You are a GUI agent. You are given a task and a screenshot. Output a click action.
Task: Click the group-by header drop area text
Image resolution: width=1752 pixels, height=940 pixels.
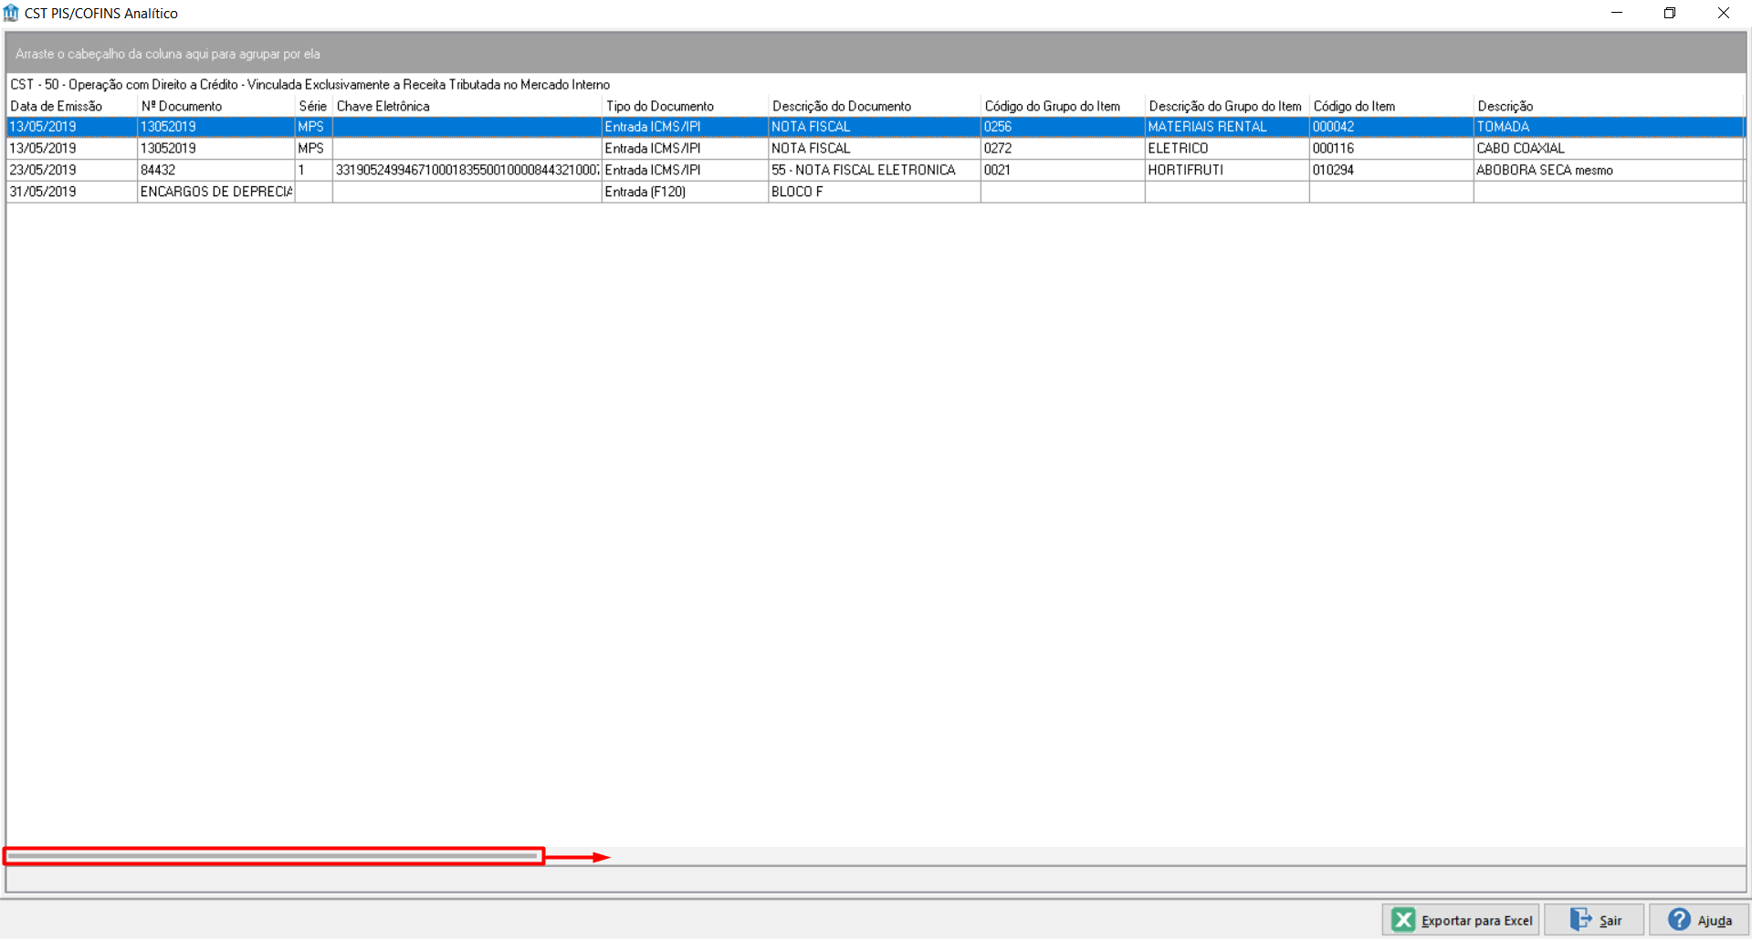point(167,54)
